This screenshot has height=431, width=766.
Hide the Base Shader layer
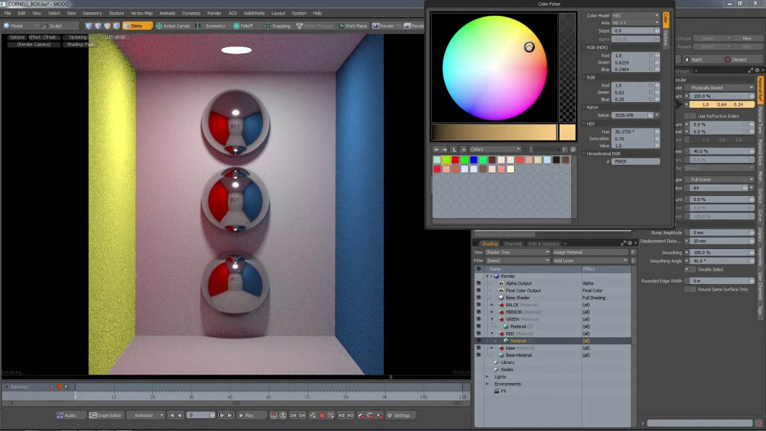pyautogui.click(x=477, y=298)
